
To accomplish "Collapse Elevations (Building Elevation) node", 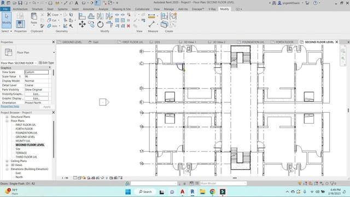I will 7,169.
